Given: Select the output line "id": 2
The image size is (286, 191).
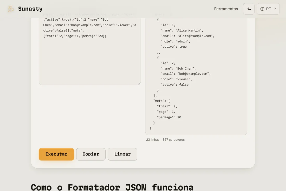Looking at the screenshot, I should [x=168, y=63].
